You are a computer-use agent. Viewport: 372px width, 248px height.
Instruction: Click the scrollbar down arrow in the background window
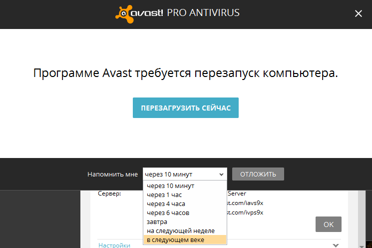362,246
